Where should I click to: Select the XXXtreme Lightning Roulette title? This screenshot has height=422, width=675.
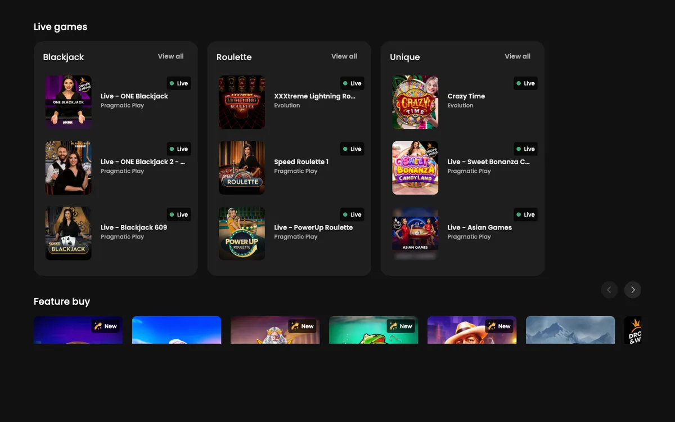(x=315, y=96)
